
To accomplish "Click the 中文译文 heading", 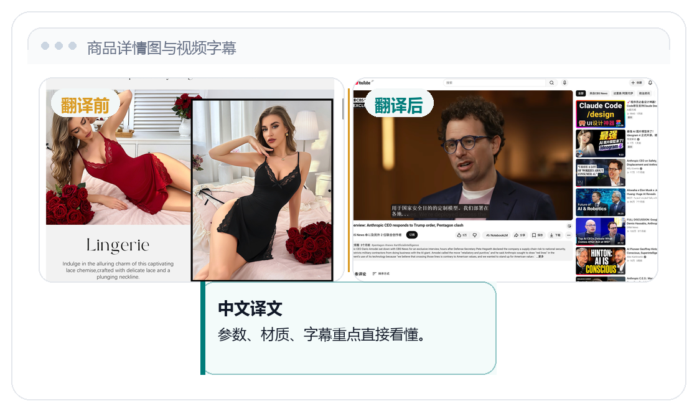I will (x=250, y=309).
